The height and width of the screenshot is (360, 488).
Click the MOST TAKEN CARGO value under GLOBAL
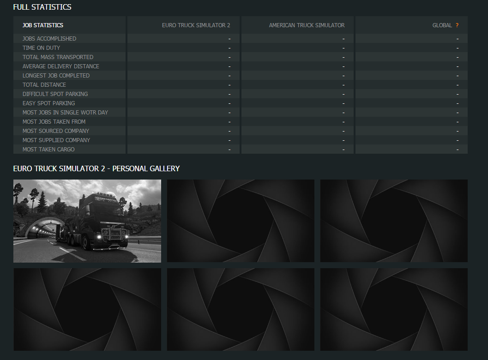[457, 150]
